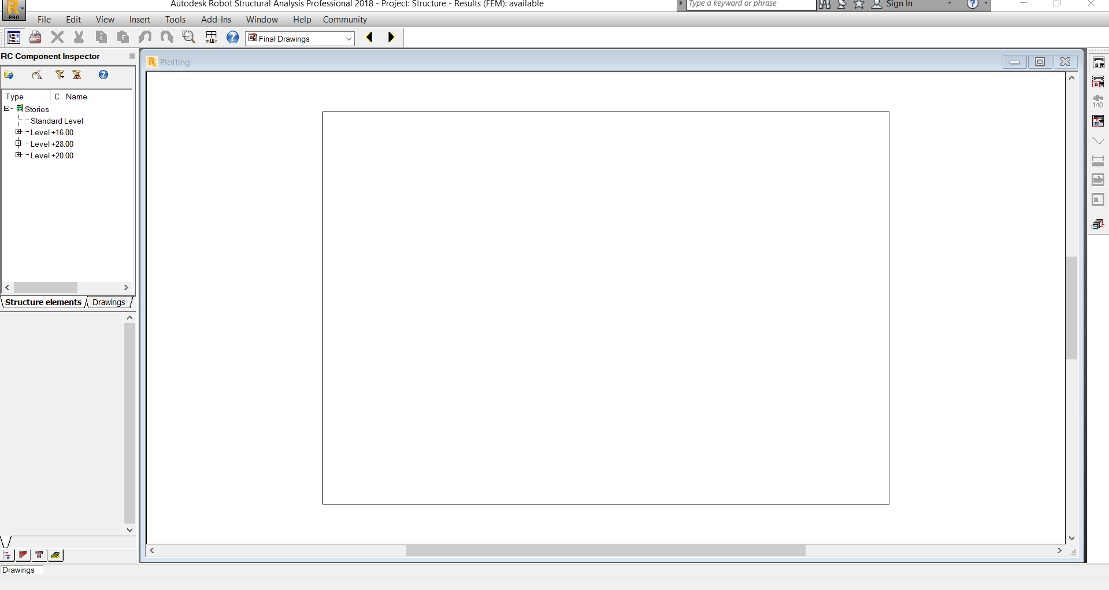The width and height of the screenshot is (1109, 590).
Task: Click the T-section reinforcement icon tab
Action: [39, 555]
